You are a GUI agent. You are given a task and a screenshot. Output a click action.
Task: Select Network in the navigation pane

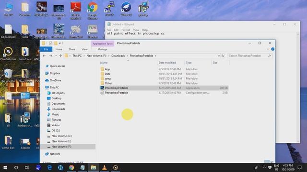pos(55,154)
